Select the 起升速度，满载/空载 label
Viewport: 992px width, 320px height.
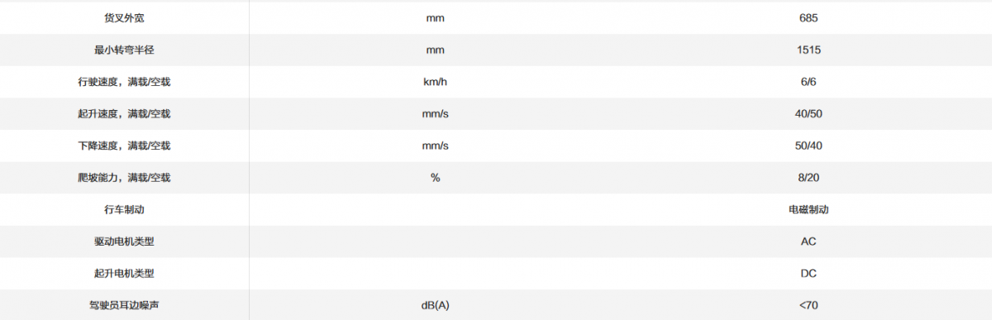click(x=124, y=113)
